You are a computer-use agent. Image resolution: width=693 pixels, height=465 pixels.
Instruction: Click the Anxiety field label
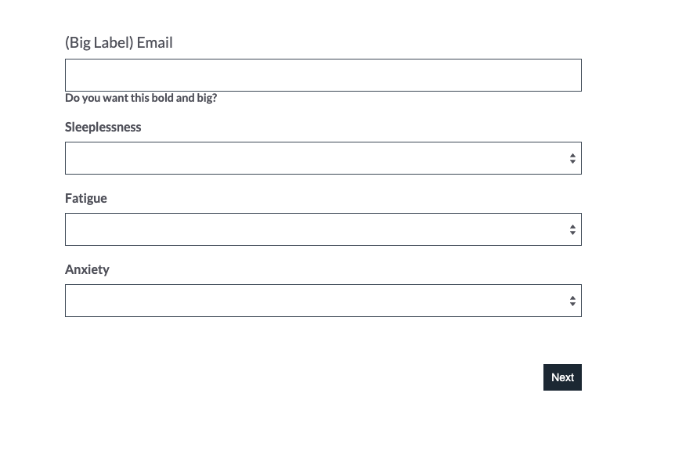(87, 269)
